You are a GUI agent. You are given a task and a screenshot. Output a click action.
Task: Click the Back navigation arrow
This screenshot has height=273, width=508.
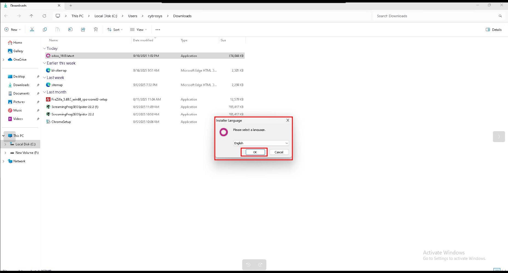[x=6, y=16]
